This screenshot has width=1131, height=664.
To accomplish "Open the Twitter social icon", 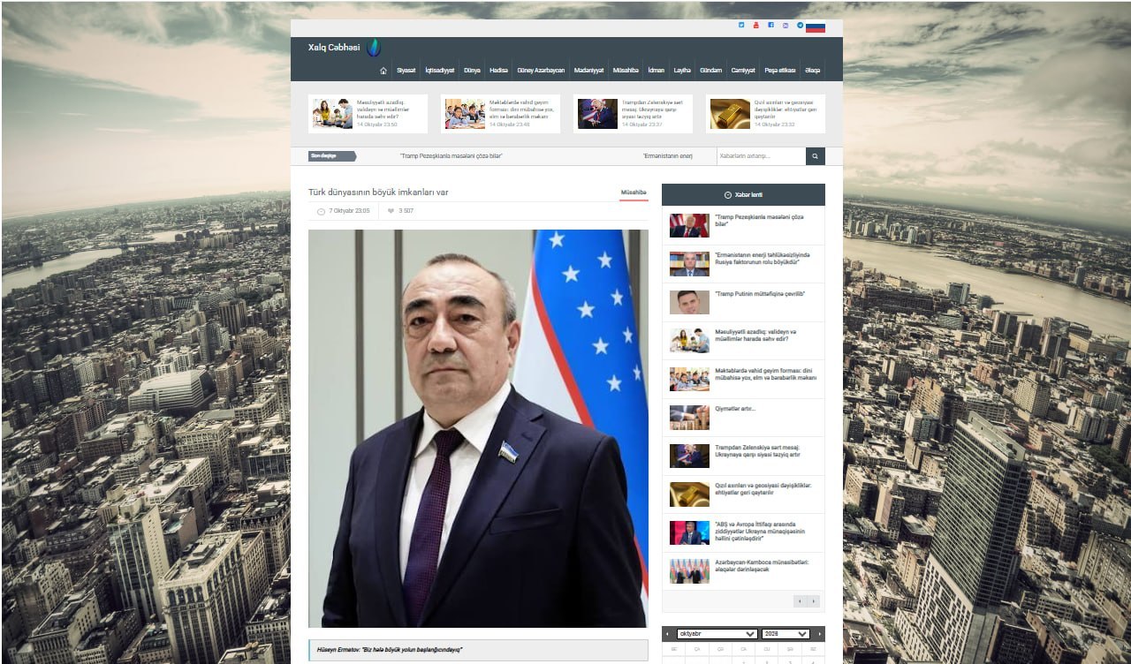I will click(741, 26).
